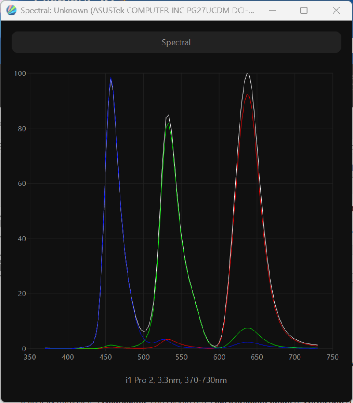Viewport: 353px width, 403px height.
Task: Click the Spectral header button
Action: [176, 42]
